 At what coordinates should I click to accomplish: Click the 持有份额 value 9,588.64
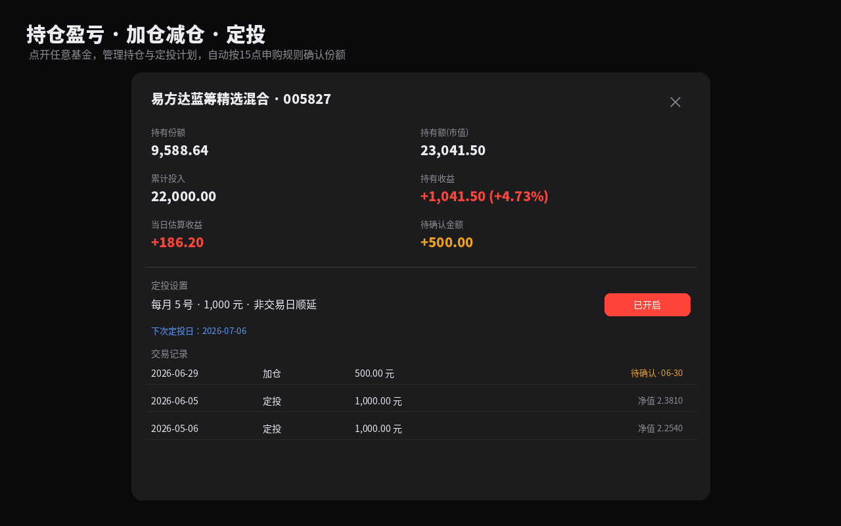(x=180, y=150)
